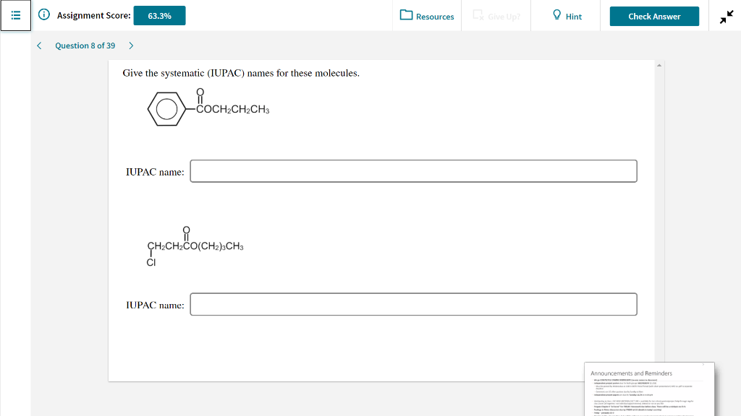Select the Question 8 of 39 label
The image size is (741, 416).
pos(85,45)
